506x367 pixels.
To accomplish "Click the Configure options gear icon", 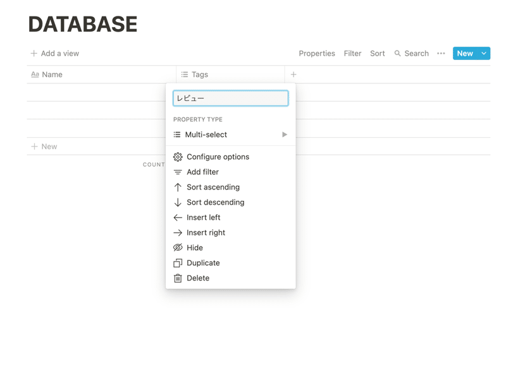I will point(178,157).
